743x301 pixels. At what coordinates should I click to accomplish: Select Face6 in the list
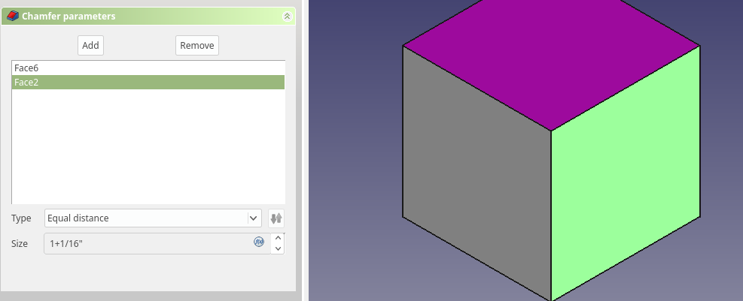coord(148,68)
